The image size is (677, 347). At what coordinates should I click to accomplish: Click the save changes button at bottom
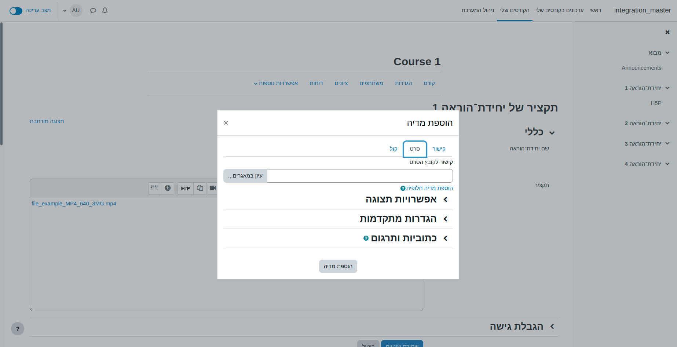pyautogui.click(x=402, y=344)
